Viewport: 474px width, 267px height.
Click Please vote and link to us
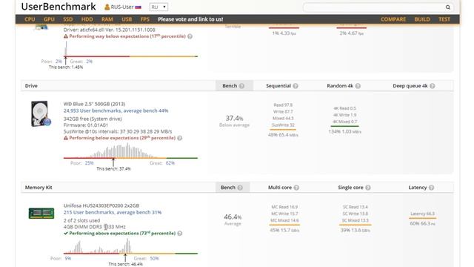click(x=190, y=19)
